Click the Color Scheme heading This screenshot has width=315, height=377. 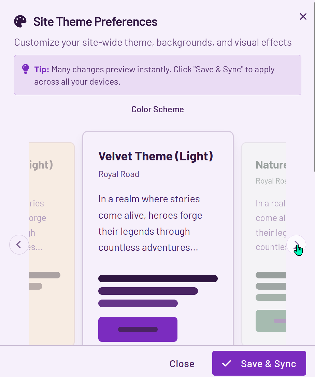(158, 110)
